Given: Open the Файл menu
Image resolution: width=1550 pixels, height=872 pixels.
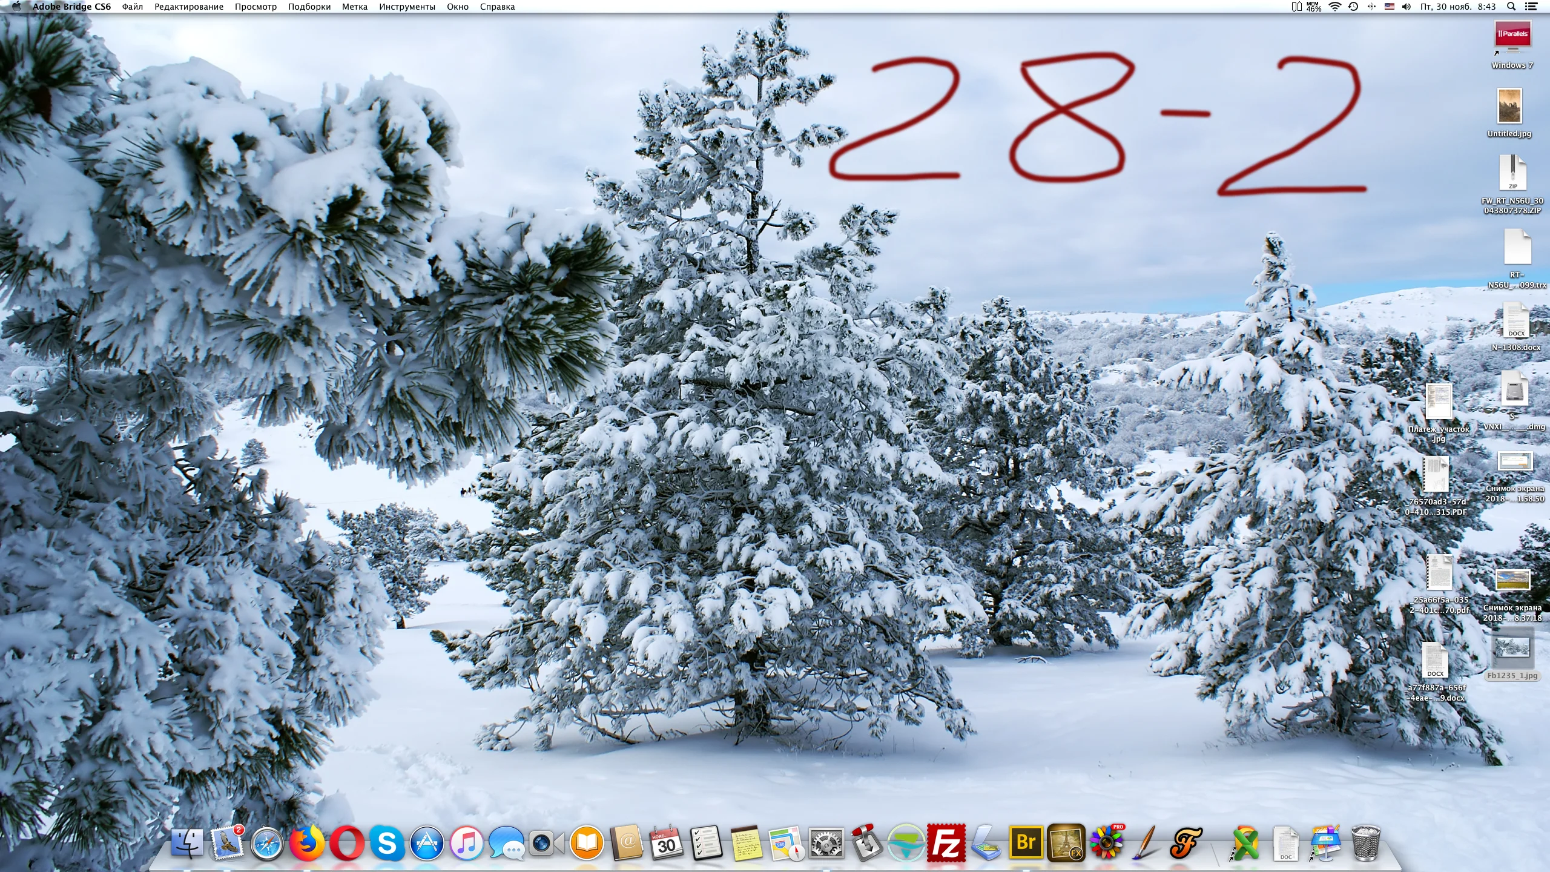Looking at the screenshot, I should 132,7.
